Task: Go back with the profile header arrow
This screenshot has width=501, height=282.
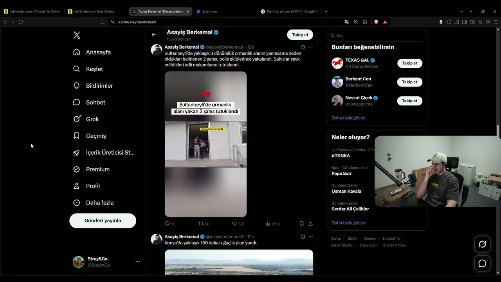Action: click(x=154, y=35)
